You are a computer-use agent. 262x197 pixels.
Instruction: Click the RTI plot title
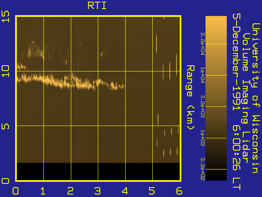[97, 6]
